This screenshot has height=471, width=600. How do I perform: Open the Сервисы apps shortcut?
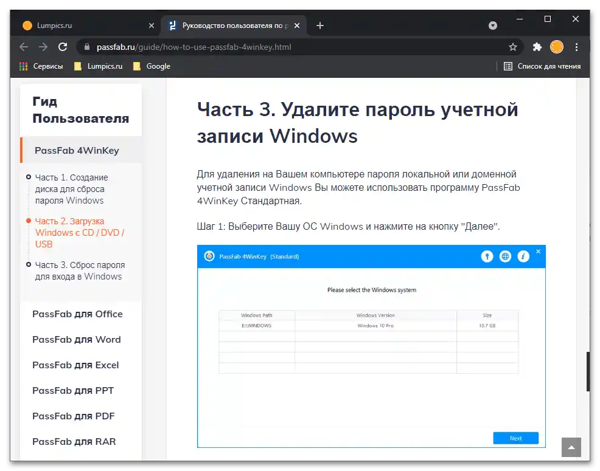41,66
